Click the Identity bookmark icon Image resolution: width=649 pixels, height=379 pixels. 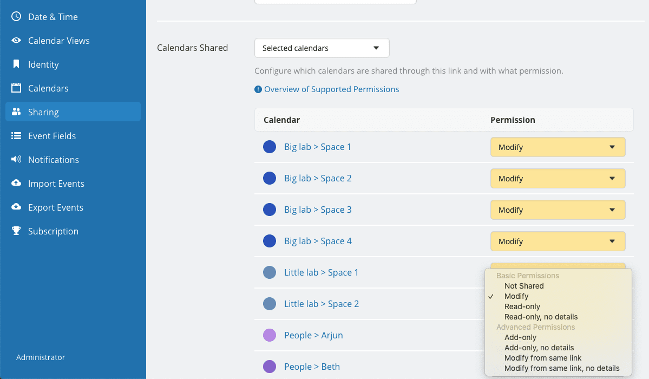click(16, 64)
